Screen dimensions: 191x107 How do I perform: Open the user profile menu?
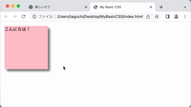[x=176, y=17]
